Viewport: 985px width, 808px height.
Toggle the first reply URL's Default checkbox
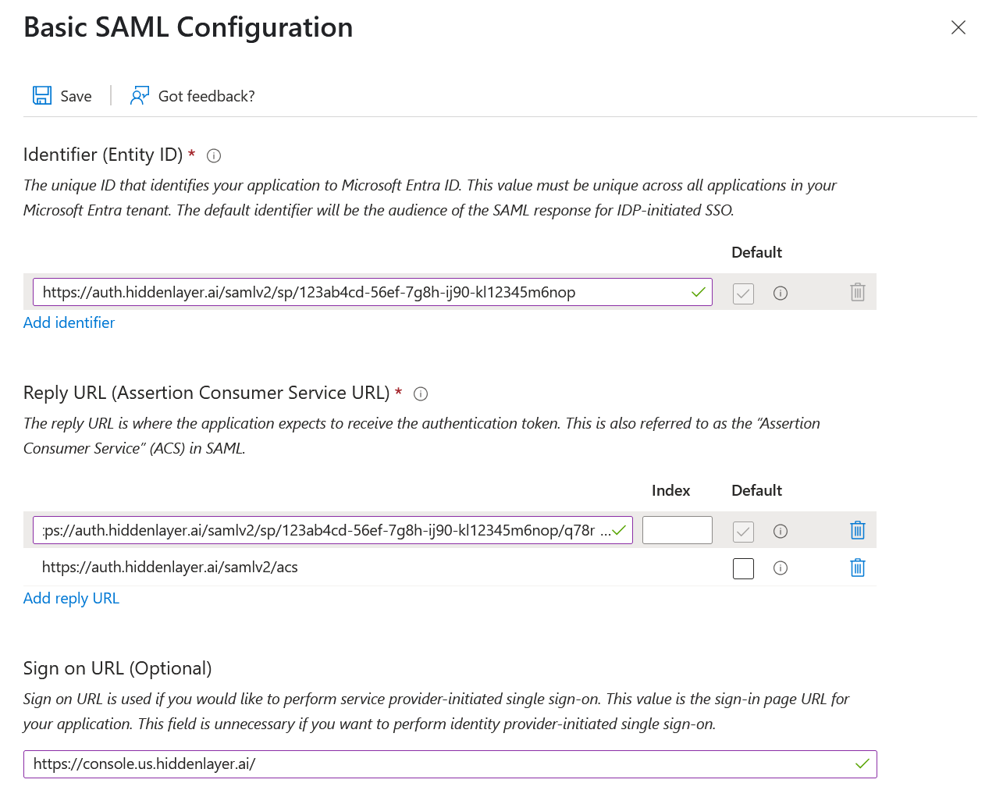click(x=742, y=531)
